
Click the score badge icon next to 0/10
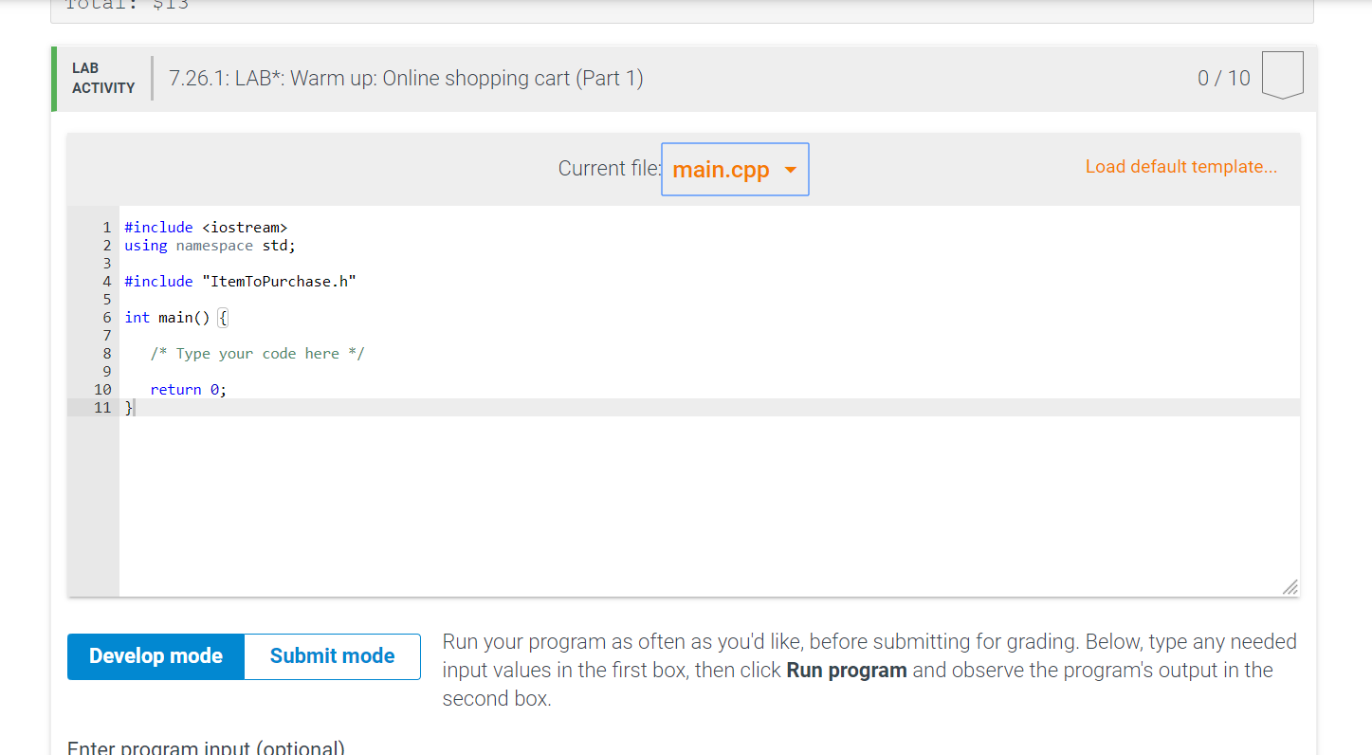(1283, 74)
